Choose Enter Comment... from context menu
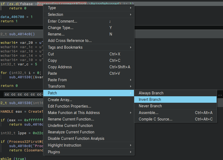223x160 pixels. (89, 21)
